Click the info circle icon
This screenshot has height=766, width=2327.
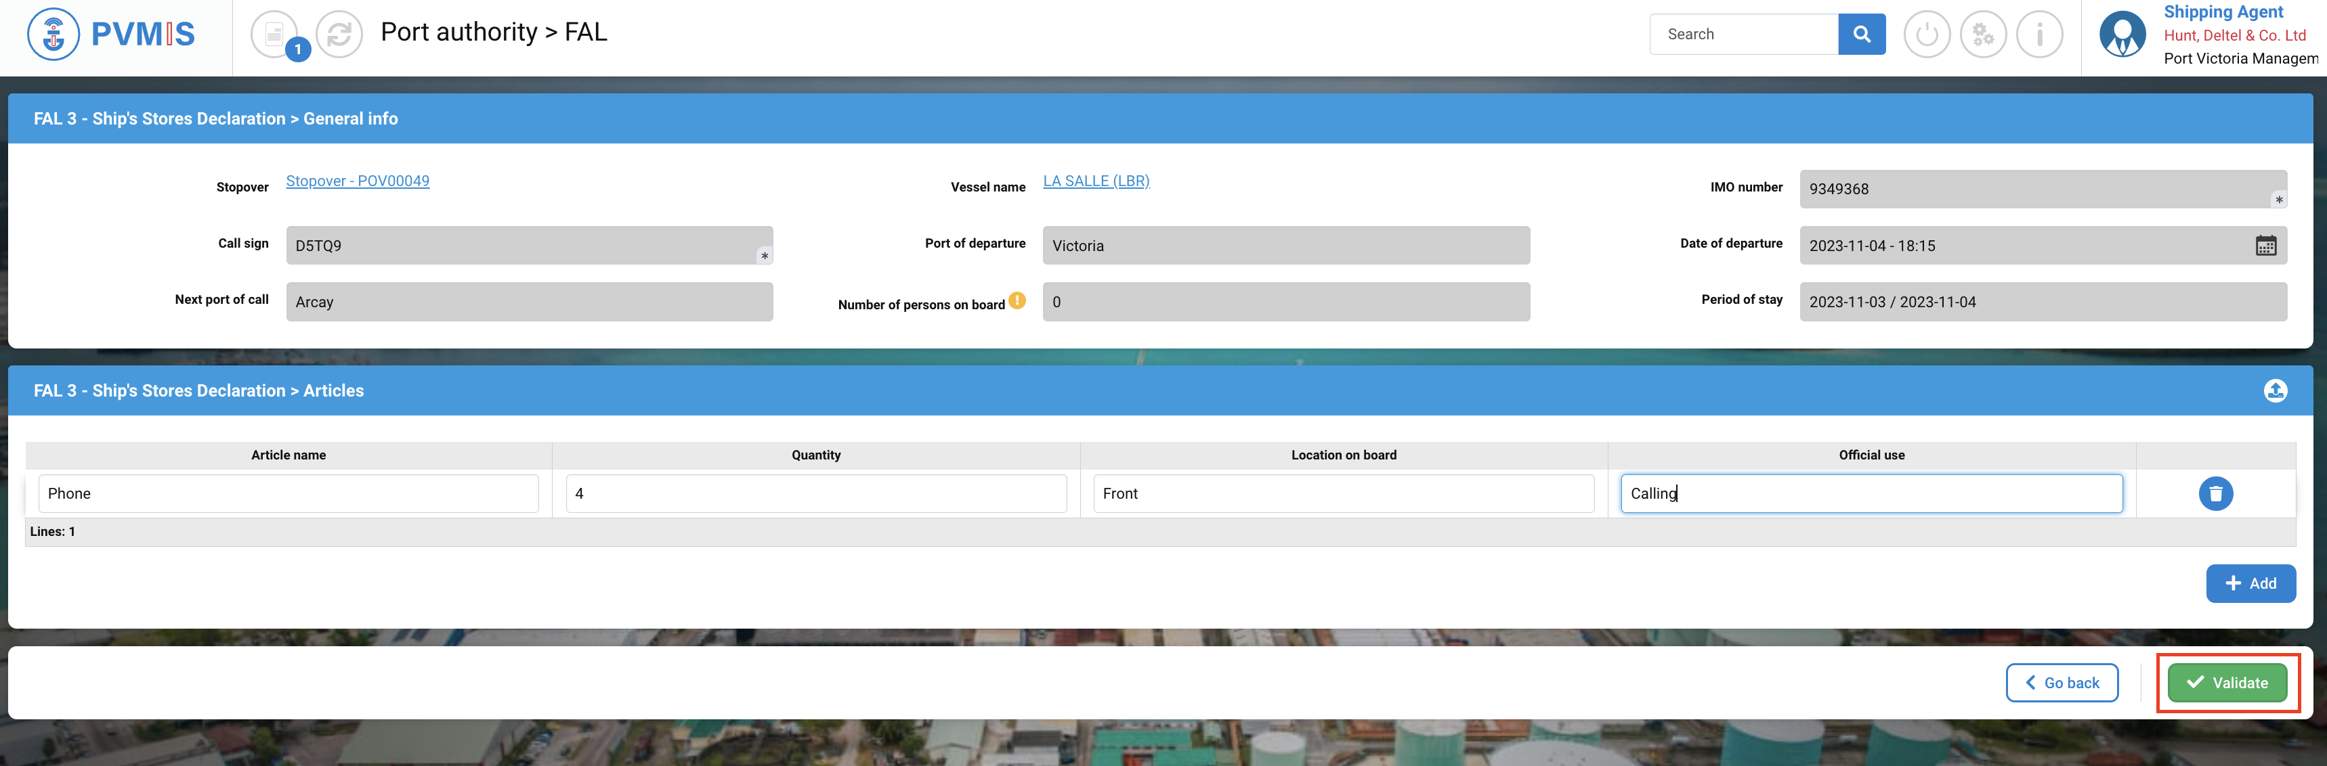(x=2039, y=35)
